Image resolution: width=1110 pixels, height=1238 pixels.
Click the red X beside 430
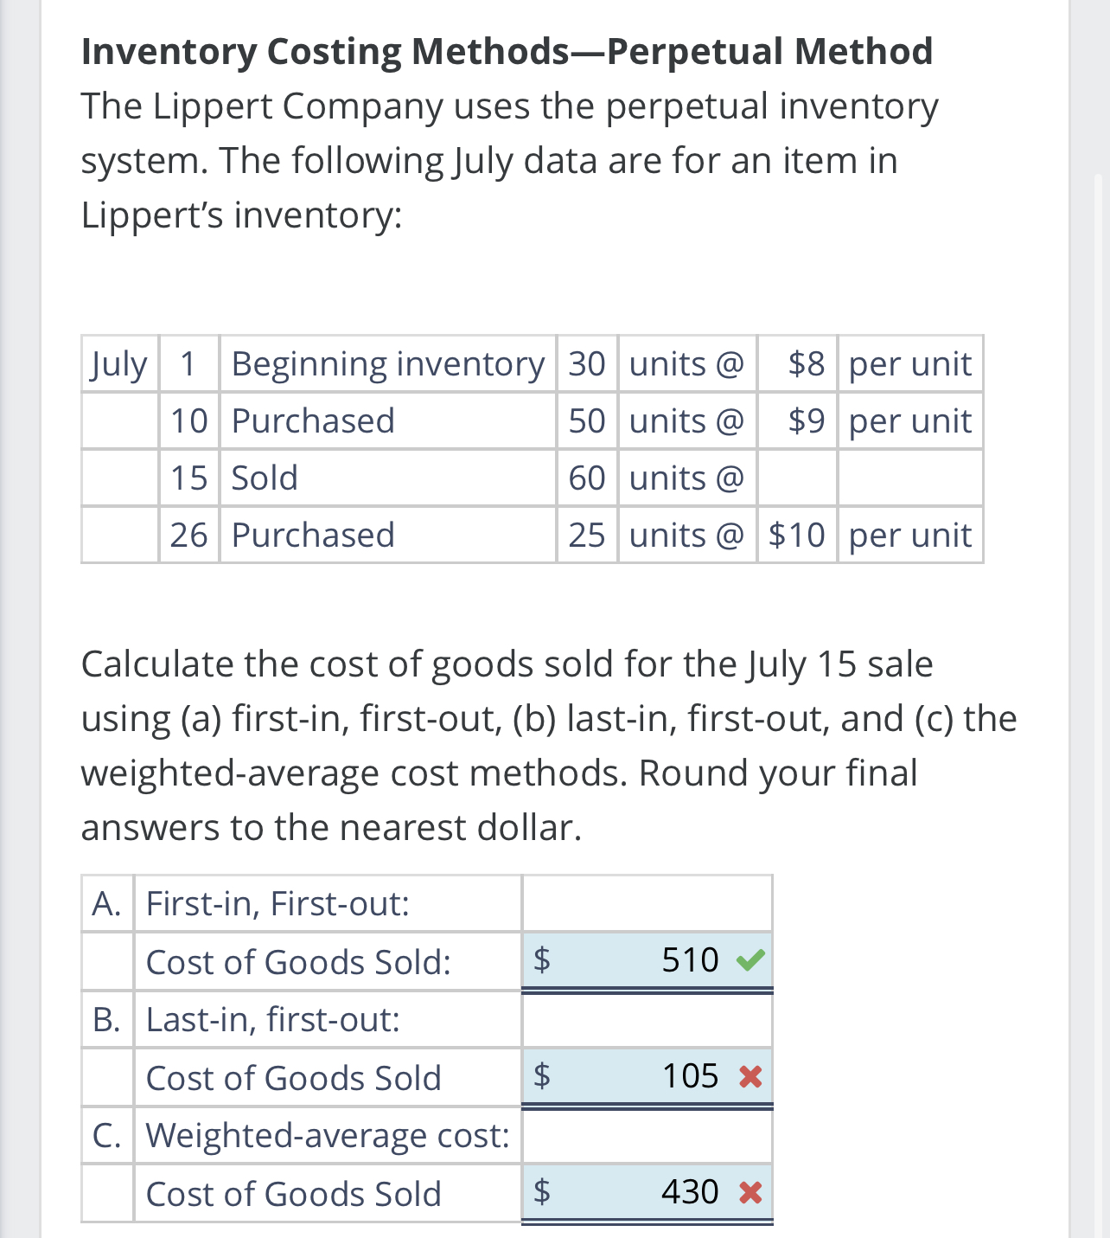[x=749, y=1191]
